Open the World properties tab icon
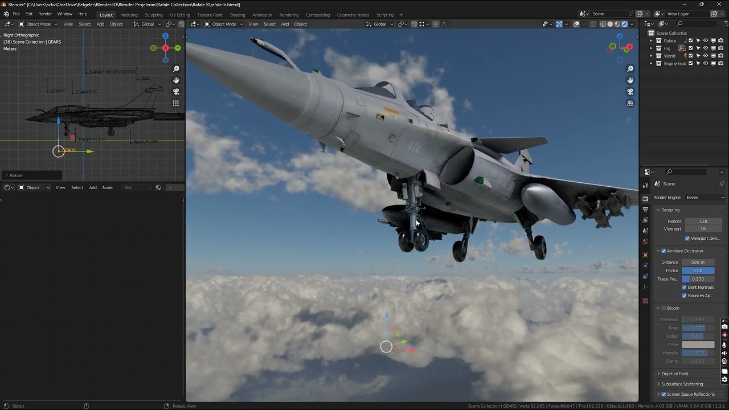This screenshot has height=410, width=729. 645,241
